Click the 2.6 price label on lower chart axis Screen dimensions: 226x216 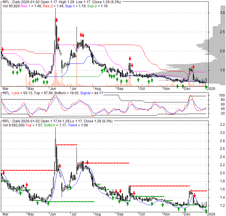[222, 149]
